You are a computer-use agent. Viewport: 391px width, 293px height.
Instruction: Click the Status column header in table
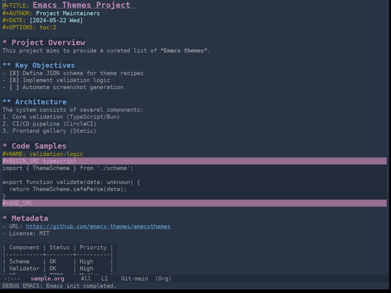[x=60, y=248]
